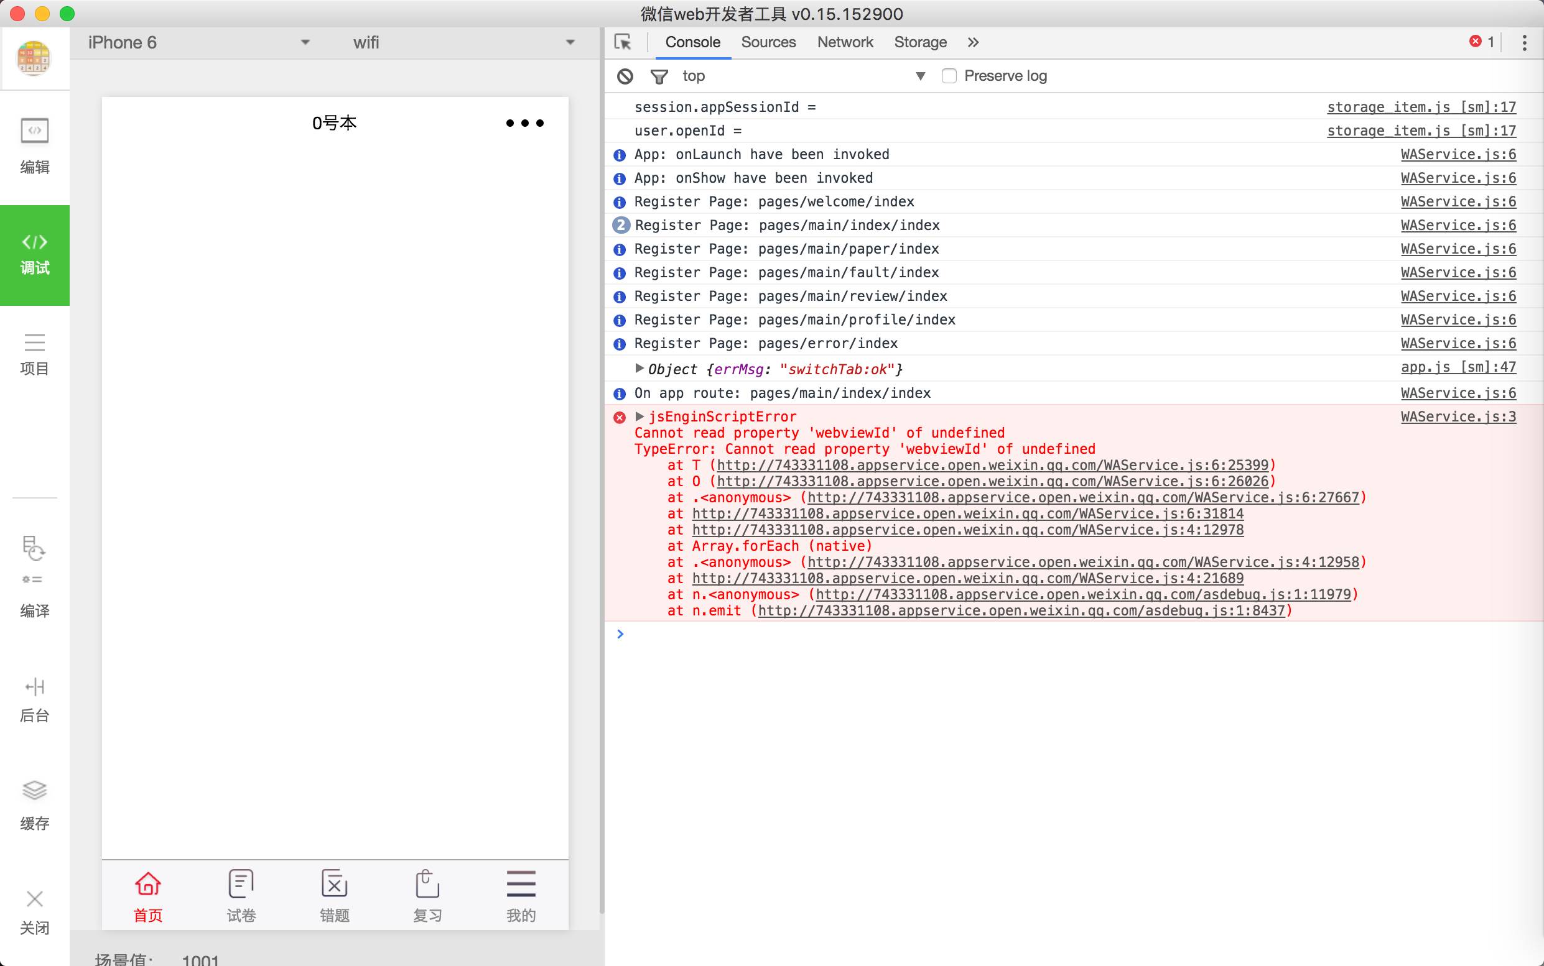Switch to the Network tab
The image size is (1544, 966).
coord(845,42)
